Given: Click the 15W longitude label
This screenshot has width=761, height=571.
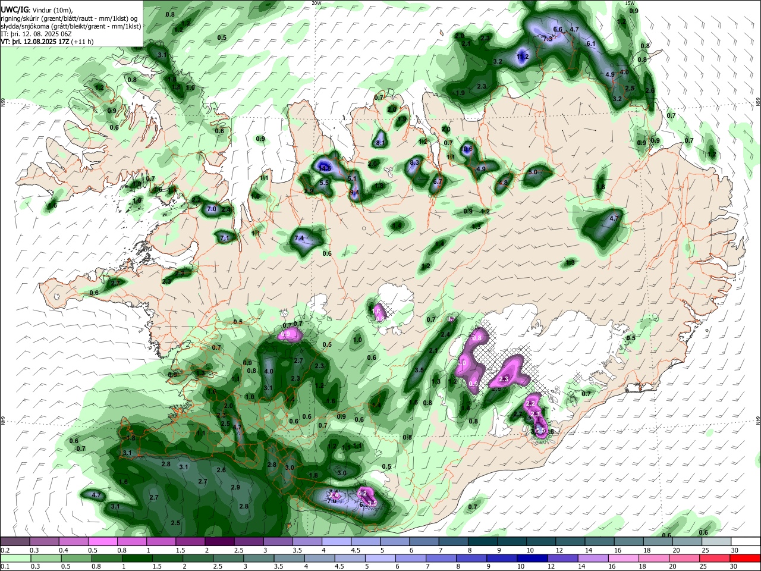Looking at the screenshot, I should click(x=630, y=3).
